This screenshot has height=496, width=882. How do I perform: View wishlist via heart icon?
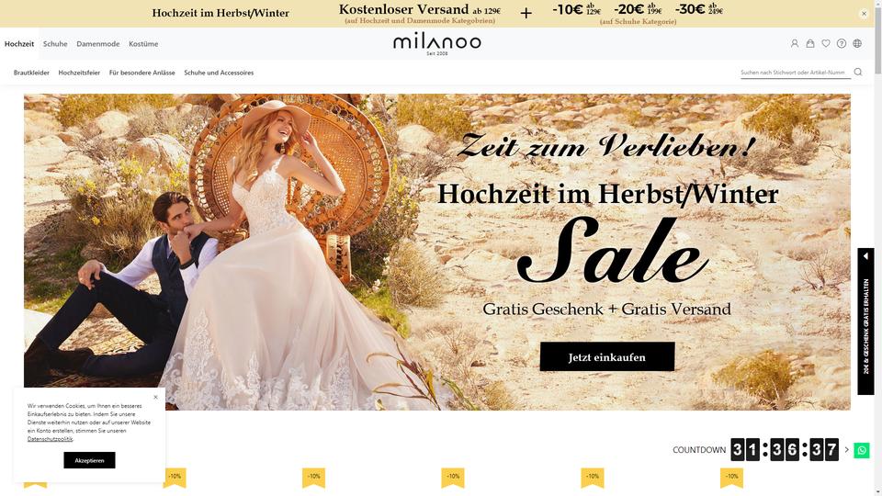pyautogui.click(x=826, y=43)
